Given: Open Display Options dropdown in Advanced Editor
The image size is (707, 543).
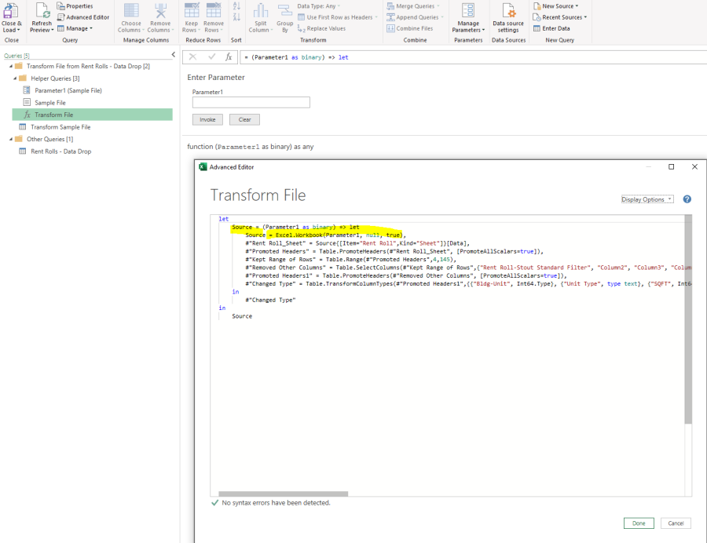Looking at the screenshot, I should coord(647,199).
